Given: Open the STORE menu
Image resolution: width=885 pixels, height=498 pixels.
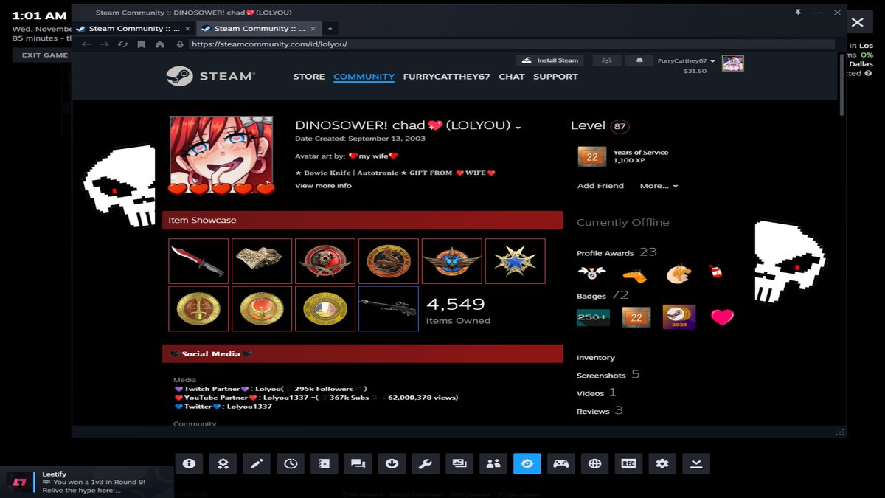Looking at the screenshot, I should point(309,77).
